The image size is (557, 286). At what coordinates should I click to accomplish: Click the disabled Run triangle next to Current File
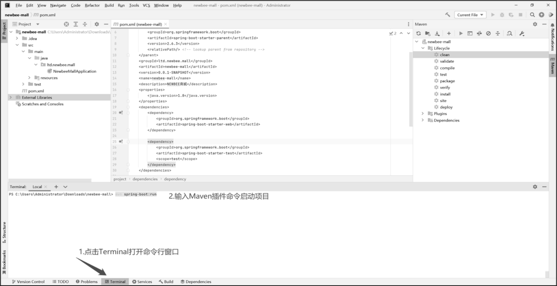point(493,15)
